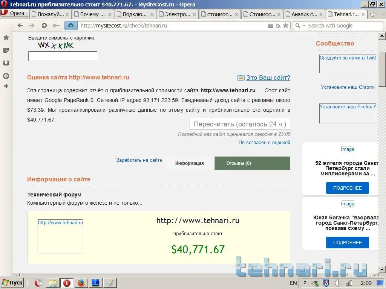Add a panel with the plus icon

(x=6, y=86)
